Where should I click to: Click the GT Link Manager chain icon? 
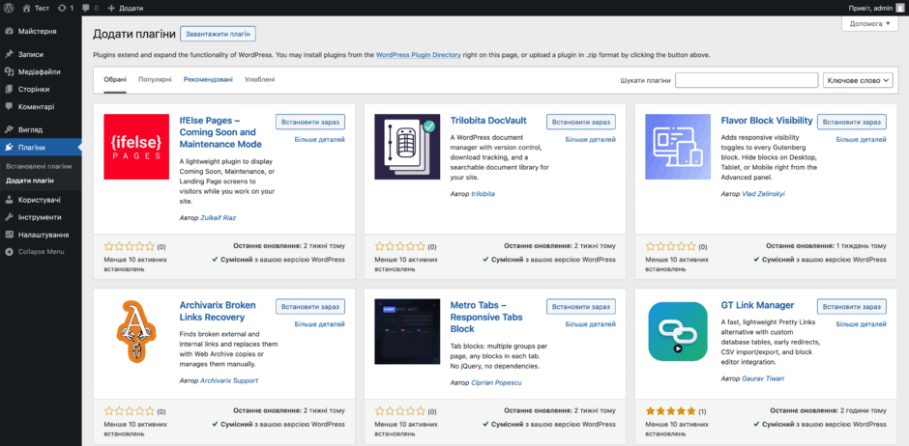[x=678, y=331]
